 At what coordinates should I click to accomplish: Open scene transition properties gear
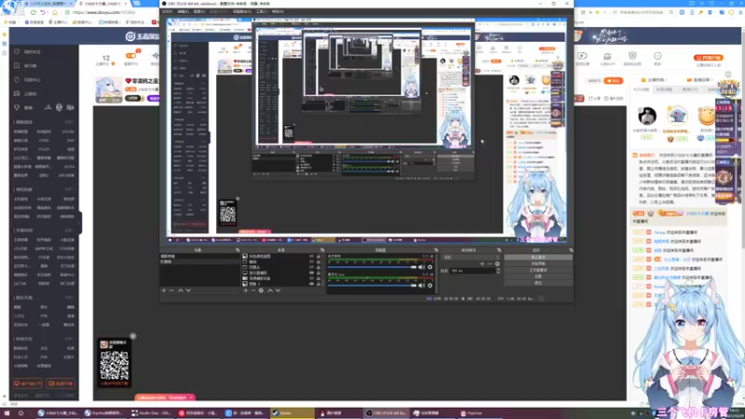pyautogui.click(x=497, y=264)
